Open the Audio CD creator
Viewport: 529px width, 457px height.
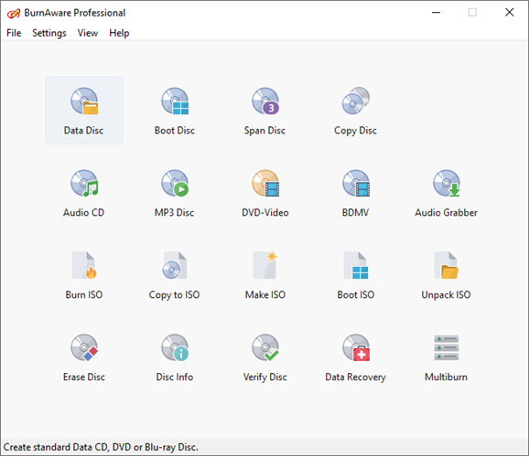point(84,193)
